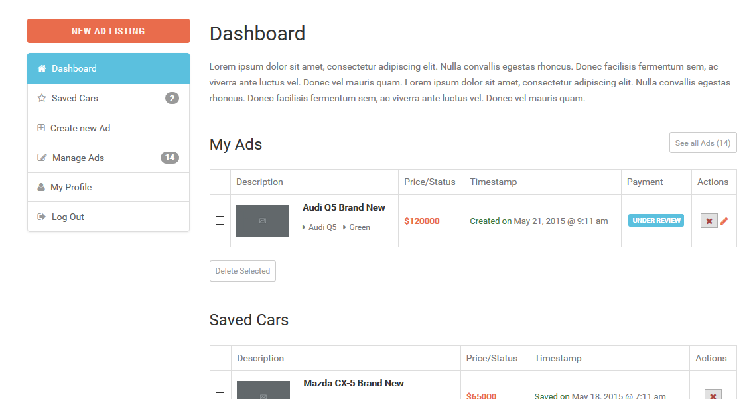The image size is (753, 399).
Task: Open the Saved Cars menu item
Action: pos(109,98)
